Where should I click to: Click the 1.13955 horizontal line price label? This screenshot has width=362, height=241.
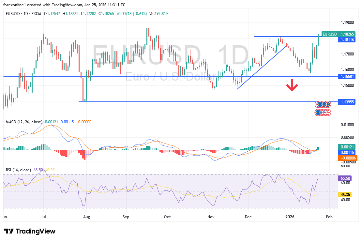(346, 102)
